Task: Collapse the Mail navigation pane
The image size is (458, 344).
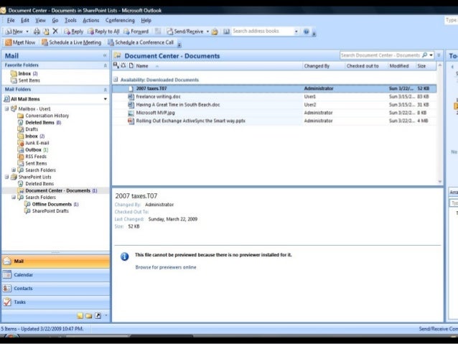Action: (x=105, y=55)
